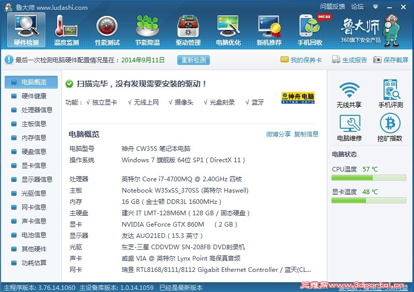Click processor value Core i7-4700MQ
This screenshot has height=292, width=414.
click(x=181, y=179)
